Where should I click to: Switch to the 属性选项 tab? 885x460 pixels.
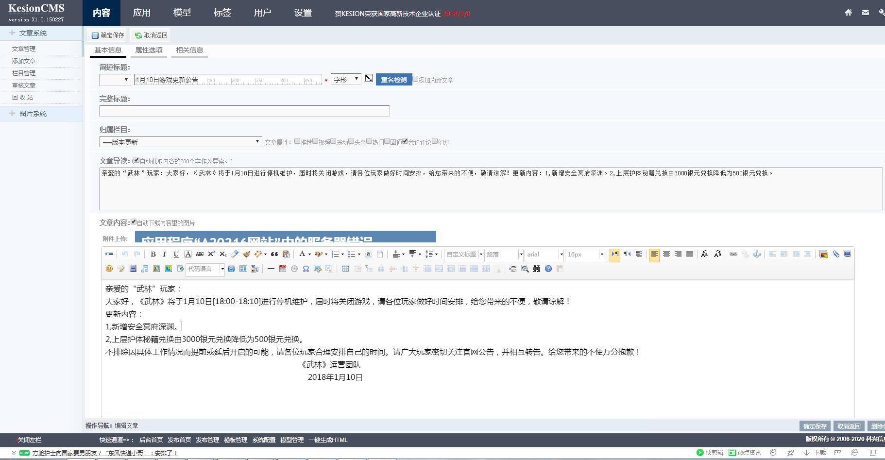point(149,51)
